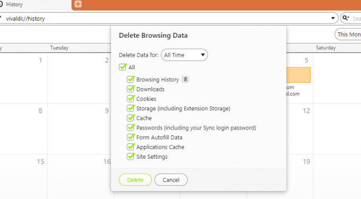Click the search input field

pyautogui.click(x=356, y=19)
